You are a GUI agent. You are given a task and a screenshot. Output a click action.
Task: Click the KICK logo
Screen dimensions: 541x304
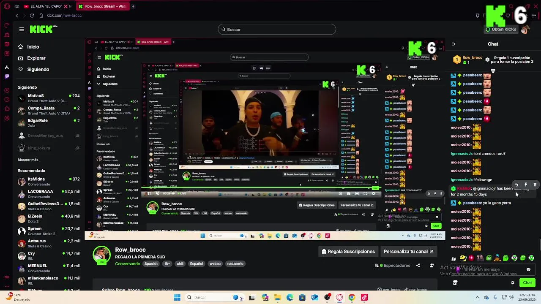point(43,29)
